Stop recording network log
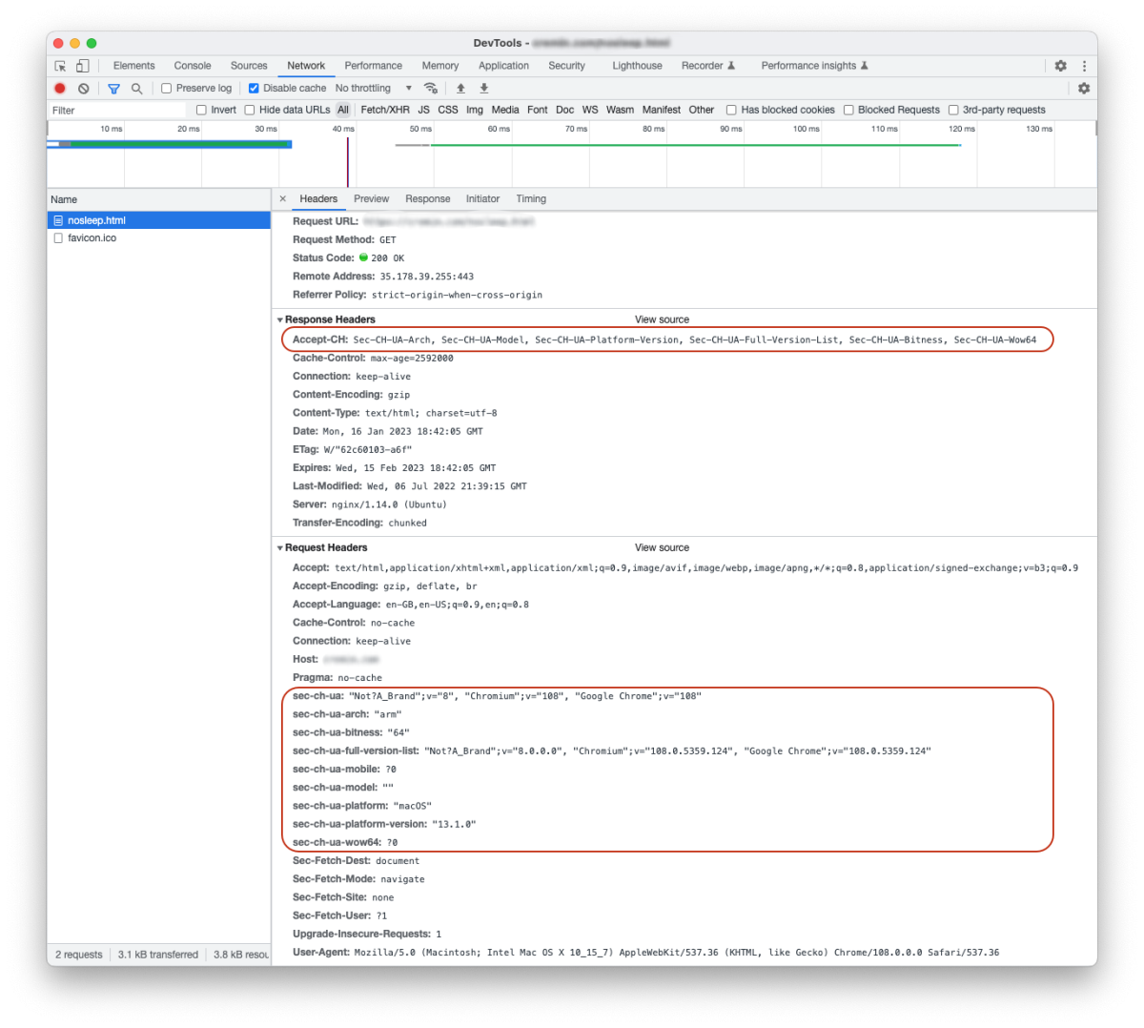 tap(60, 88)
